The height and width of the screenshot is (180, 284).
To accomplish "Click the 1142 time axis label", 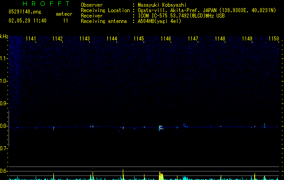I will [x=57, y=39].
